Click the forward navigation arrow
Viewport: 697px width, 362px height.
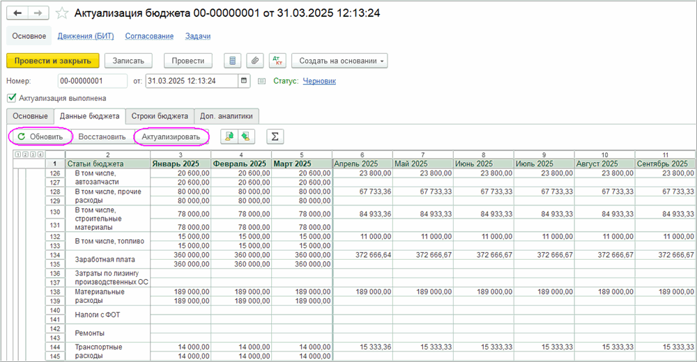click(38, 13)
